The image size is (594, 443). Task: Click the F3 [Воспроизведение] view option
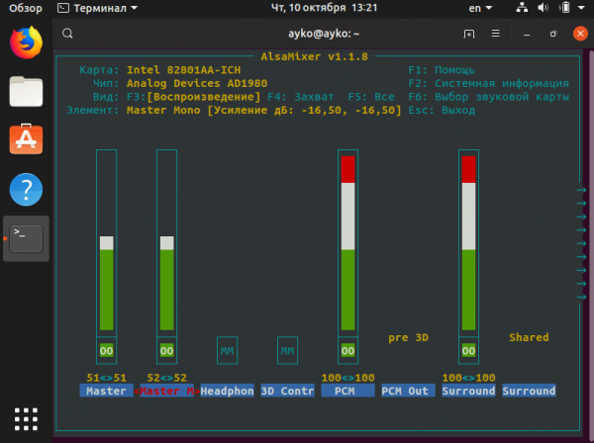[194, 97]
